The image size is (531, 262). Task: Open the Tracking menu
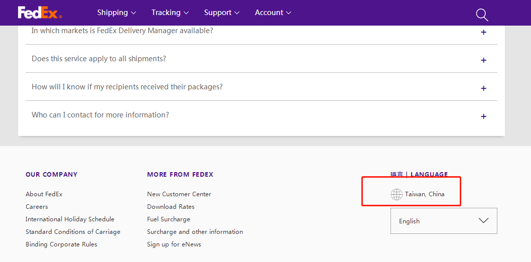click(x=170, y=13)
